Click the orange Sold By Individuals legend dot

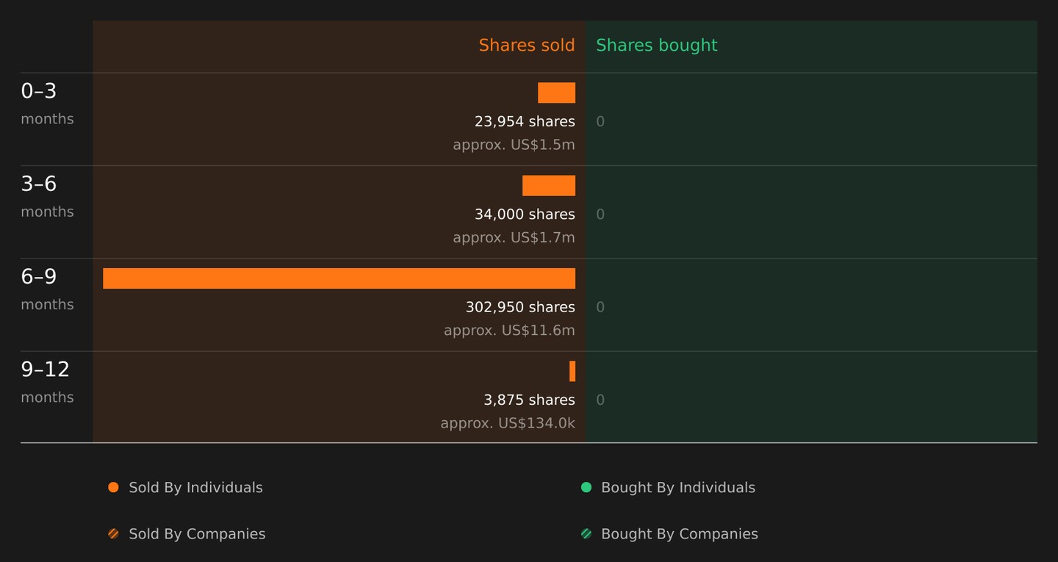(113, 487)
